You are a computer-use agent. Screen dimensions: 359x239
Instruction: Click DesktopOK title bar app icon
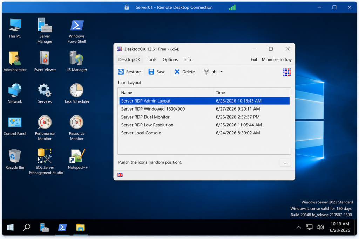(x=119, y=49)
